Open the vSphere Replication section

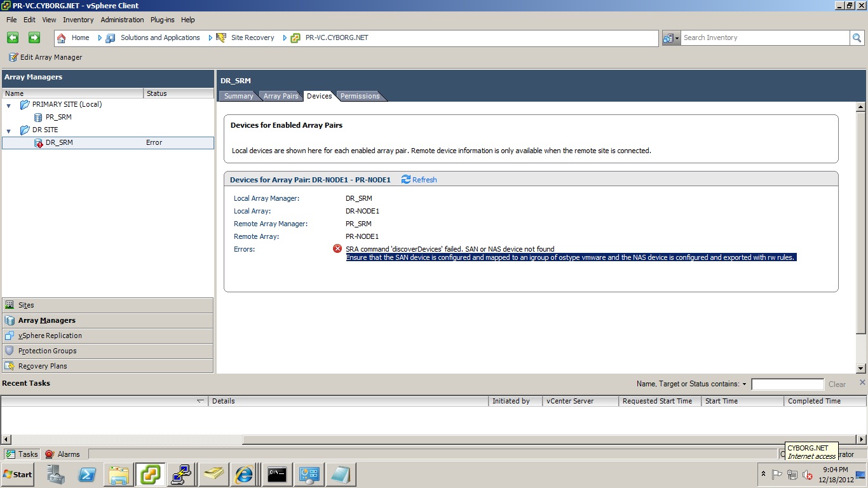(107, 335)
